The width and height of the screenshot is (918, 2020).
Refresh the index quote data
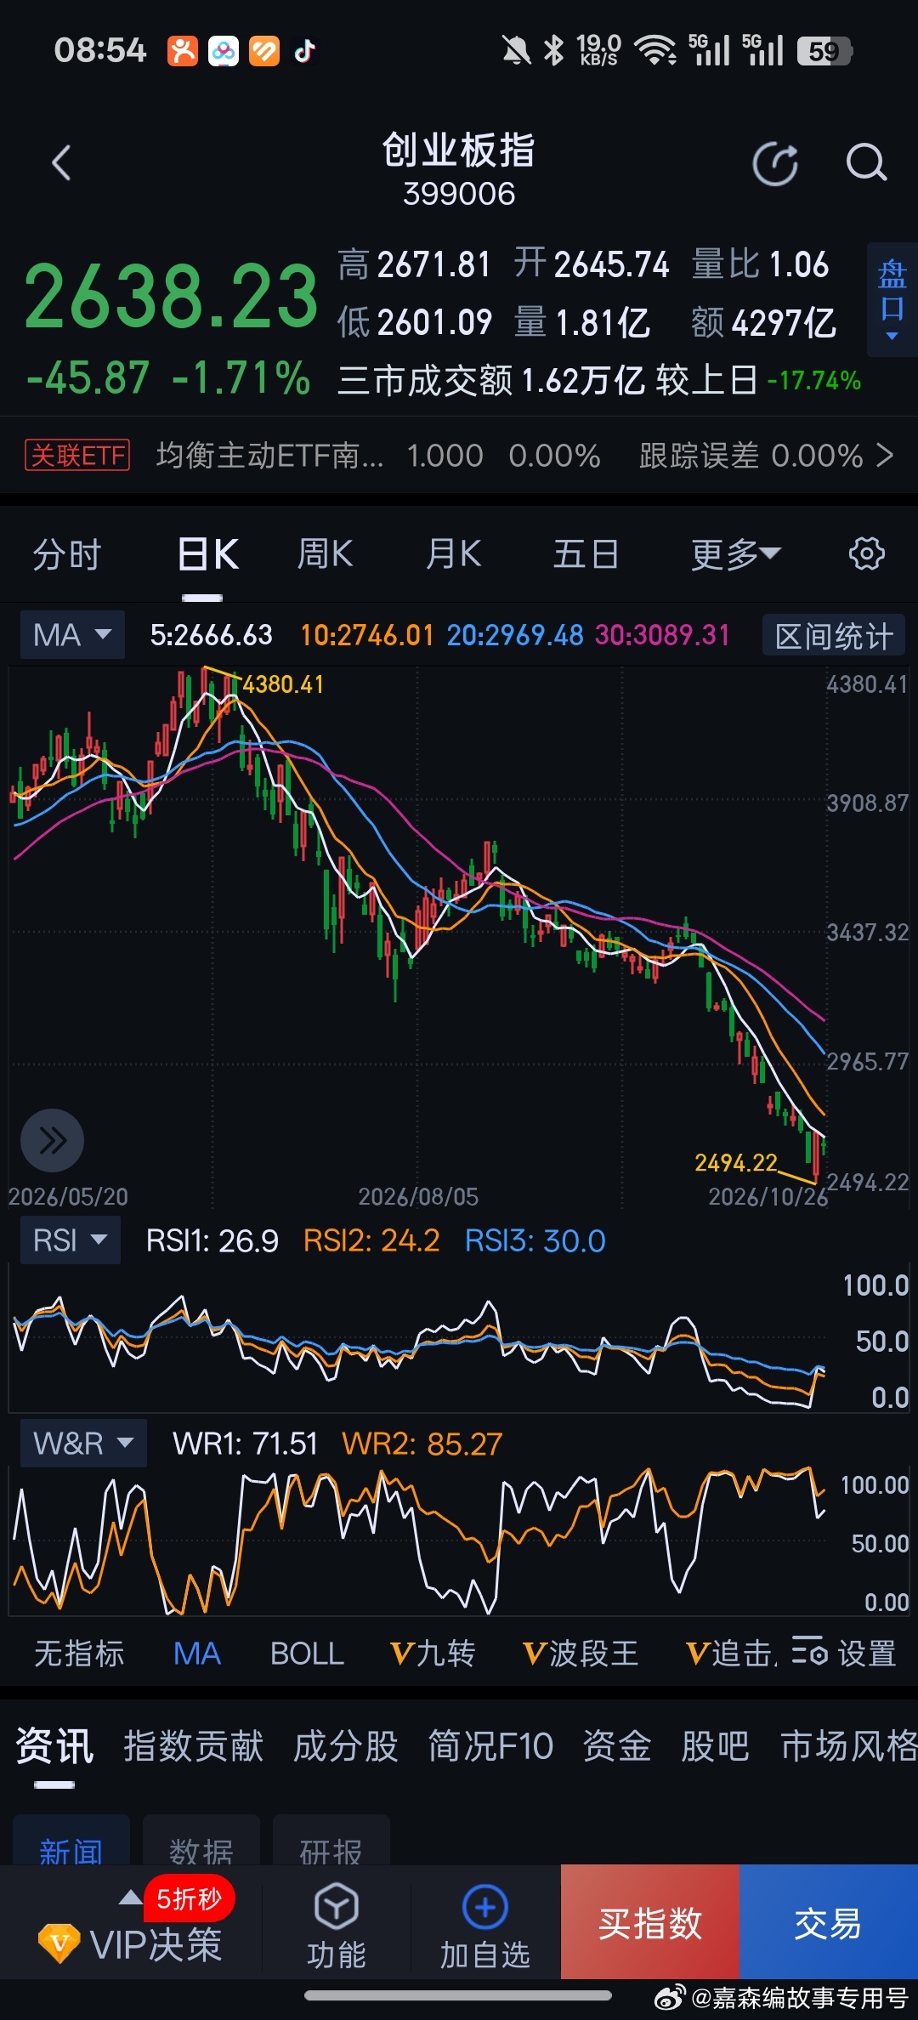click(776, 164)
